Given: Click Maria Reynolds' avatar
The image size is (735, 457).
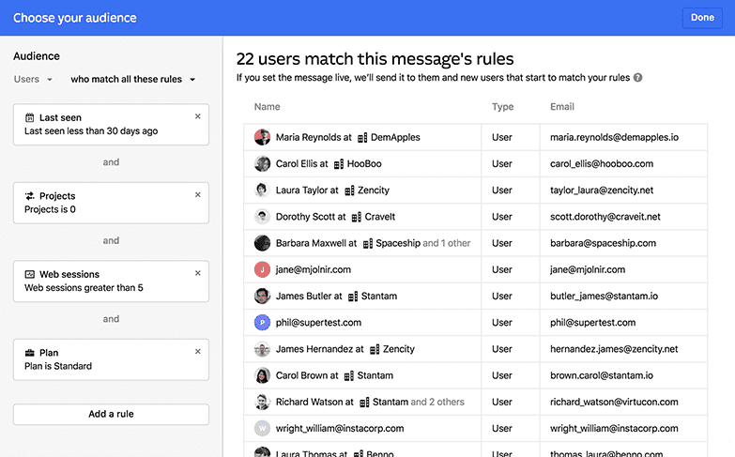Looking at the screenshot, I should pos(262,137).
